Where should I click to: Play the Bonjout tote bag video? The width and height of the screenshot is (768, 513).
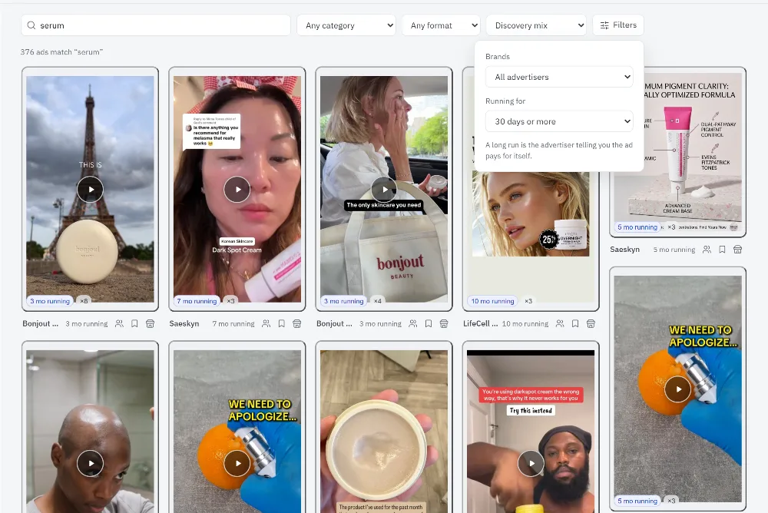click(x=384, y=189)
